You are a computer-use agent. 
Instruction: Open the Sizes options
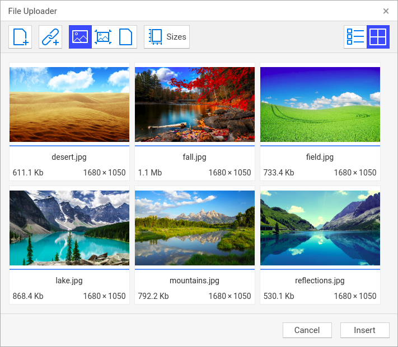[167, 37]
